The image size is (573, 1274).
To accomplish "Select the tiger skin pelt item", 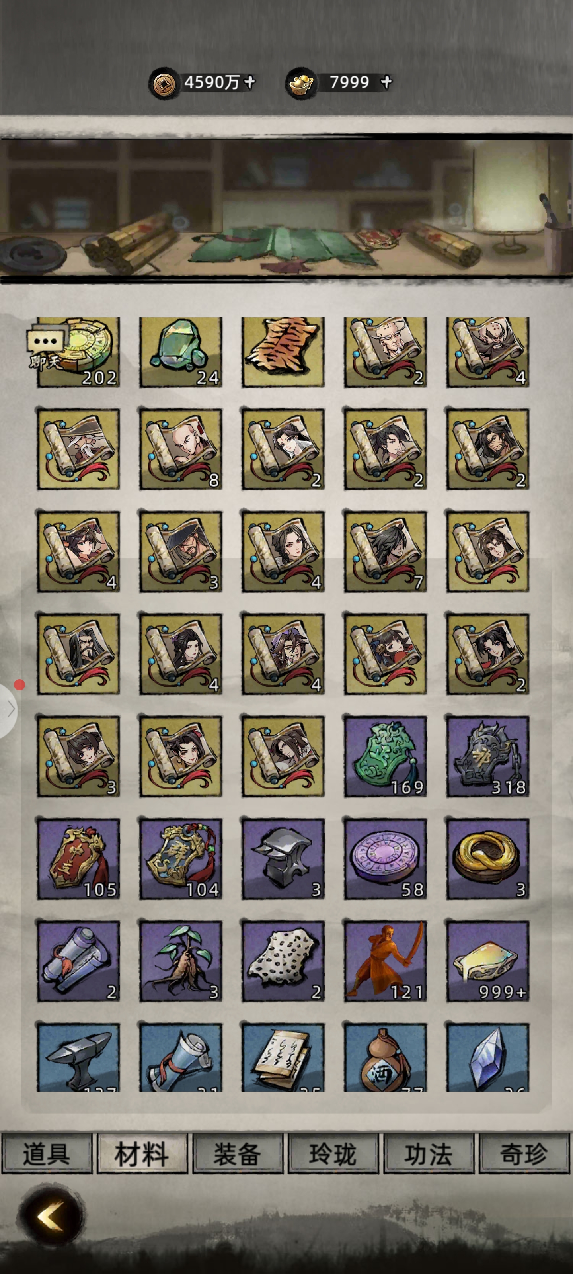I will 283,352.
